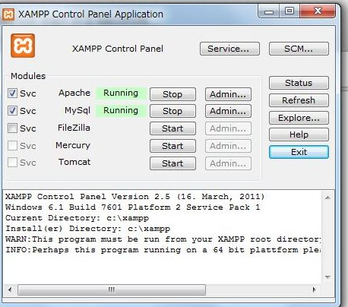The image size is (348, 307).
Task: Toggle the Tomcat Svc checkbox
Action: (12, 163)
